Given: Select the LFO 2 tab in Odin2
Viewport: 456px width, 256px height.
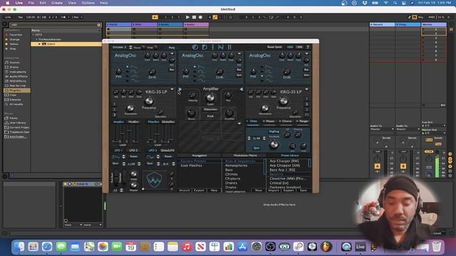Looking at the screenshot, I should 133,150.
